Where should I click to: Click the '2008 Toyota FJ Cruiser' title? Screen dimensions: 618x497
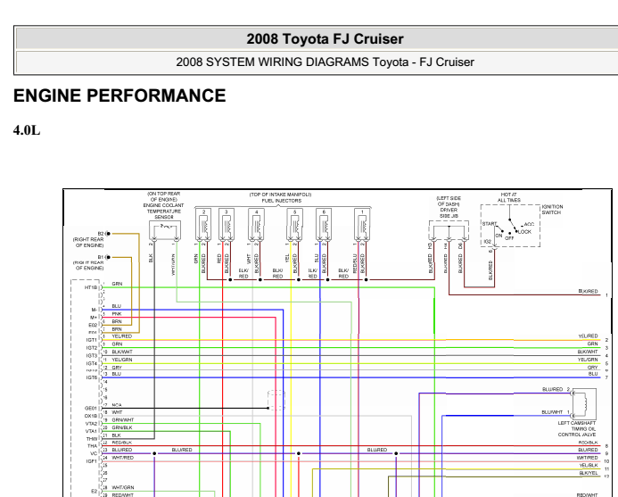point(325,38)
